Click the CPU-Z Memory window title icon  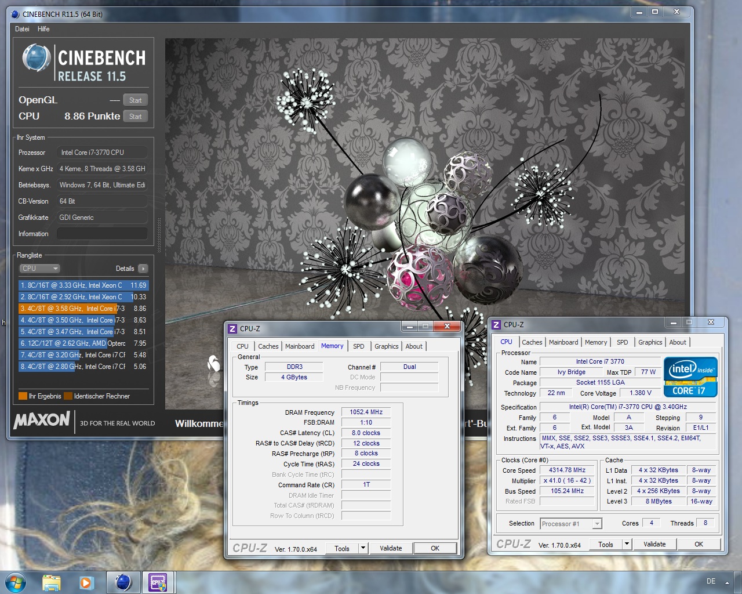[x=232, y=328]
